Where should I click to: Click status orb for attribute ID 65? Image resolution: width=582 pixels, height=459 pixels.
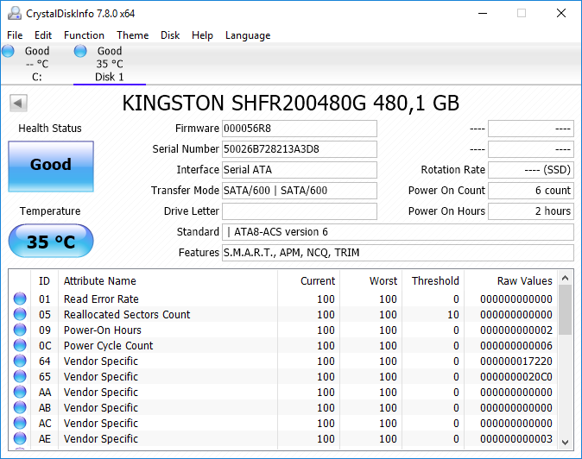[x=20, y=376]
